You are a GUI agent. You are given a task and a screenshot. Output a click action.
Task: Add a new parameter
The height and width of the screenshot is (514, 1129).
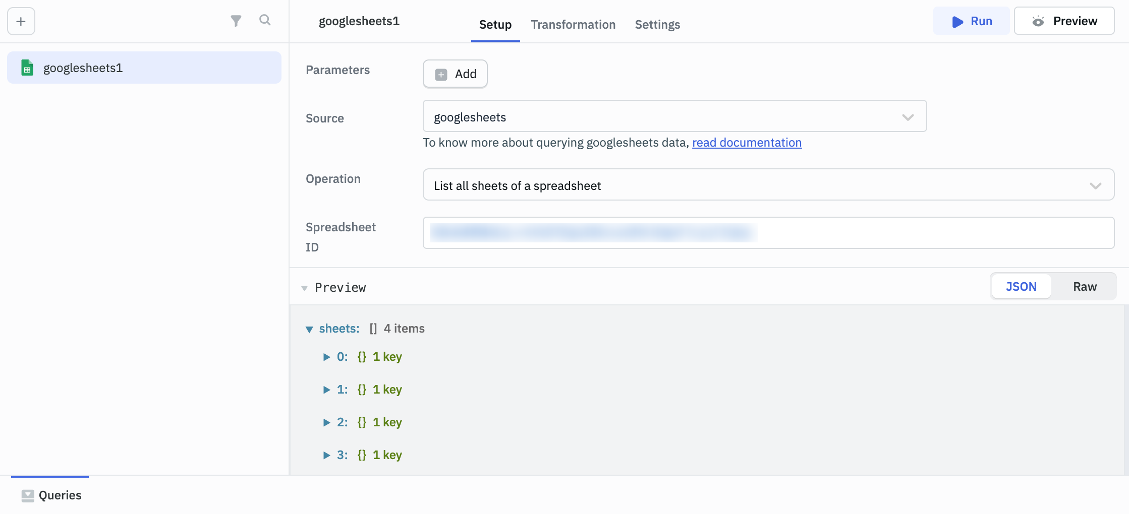pos(455,74)
